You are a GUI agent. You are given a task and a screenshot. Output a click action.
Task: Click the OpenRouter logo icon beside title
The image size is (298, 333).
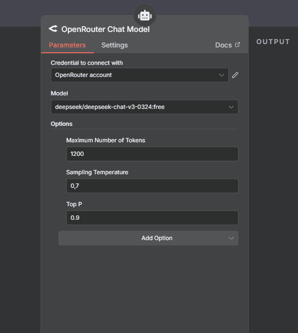point(53,29)
